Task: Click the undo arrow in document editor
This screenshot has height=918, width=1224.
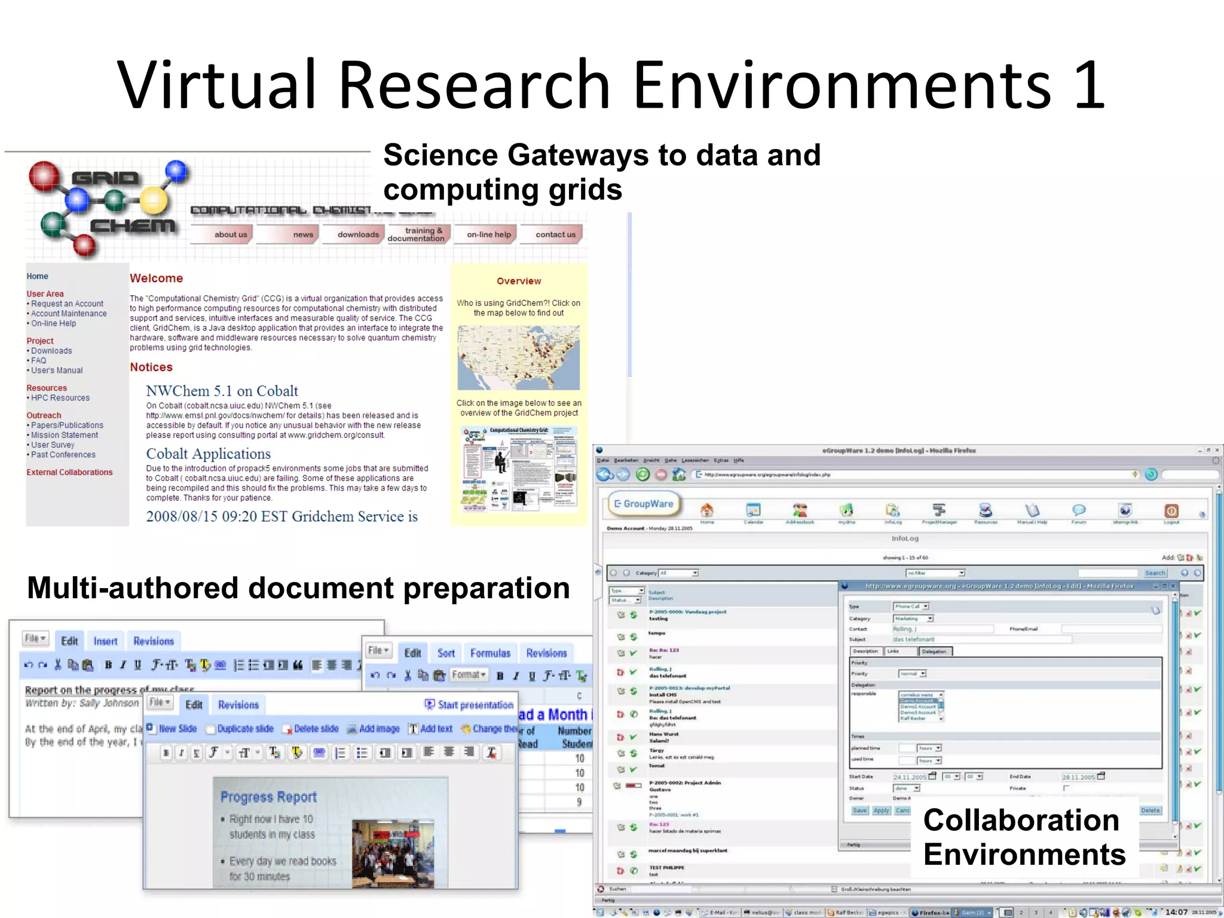Action: click(29, 665)
